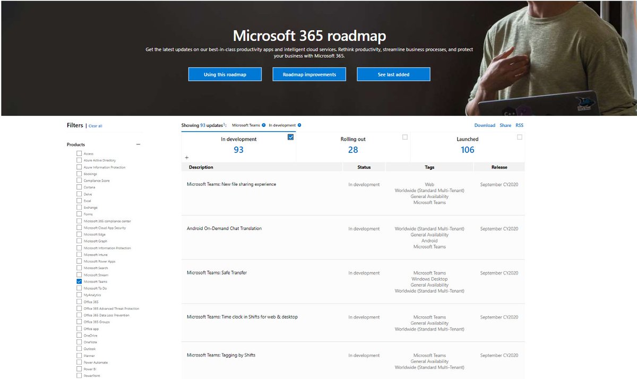
Task: Remove the Microsoft Teams filter chip
Action: pyautogui.click(x=264, y=125)
